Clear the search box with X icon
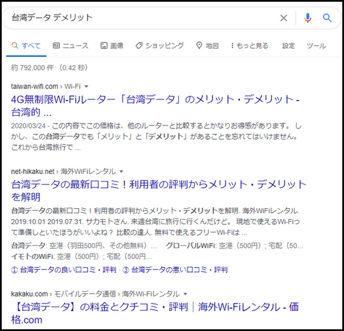This screenshot has width=344, height=331. coord(283,18)
